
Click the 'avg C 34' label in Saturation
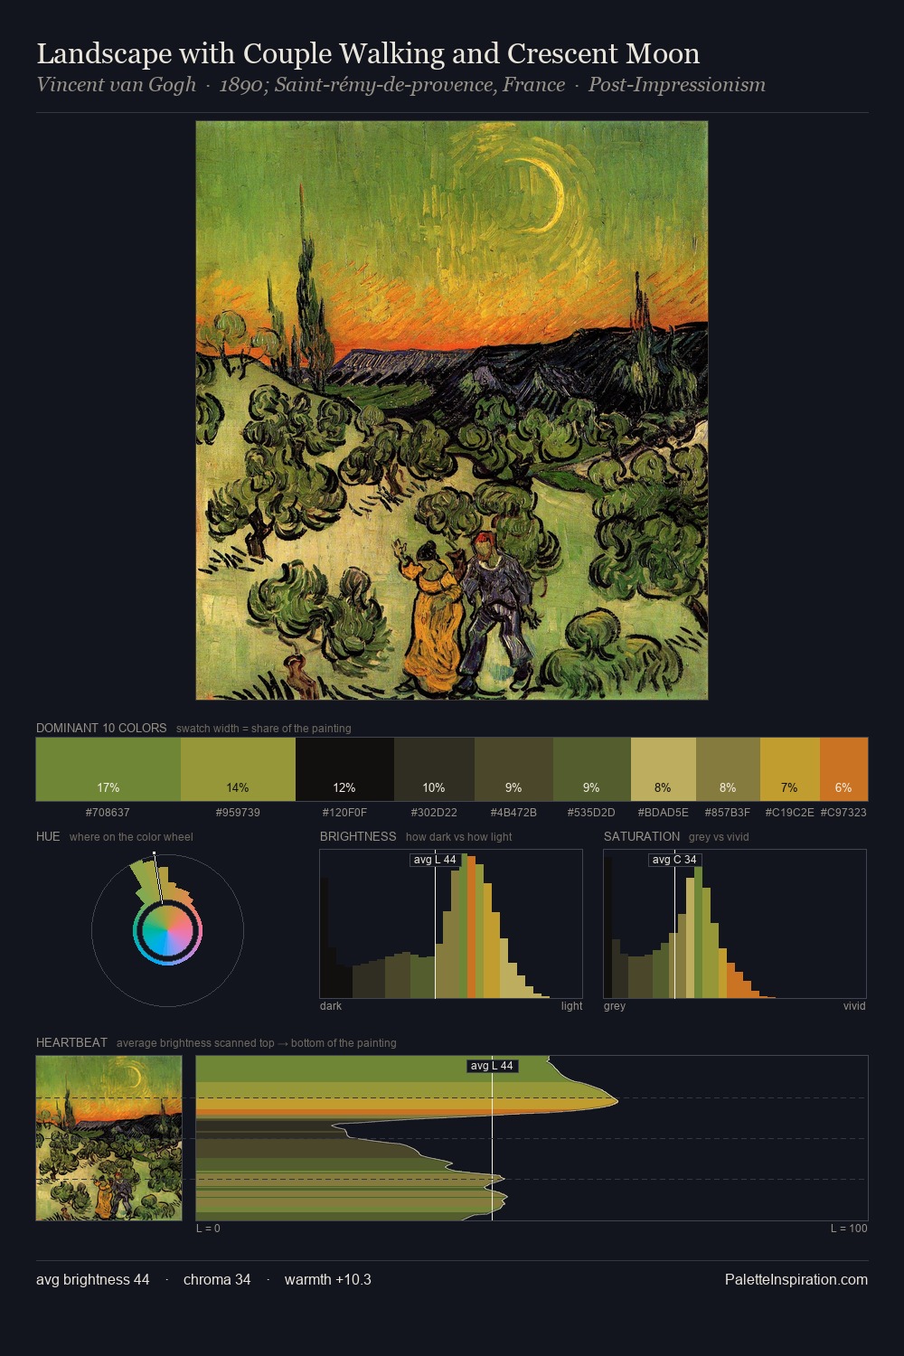coord(674,860)
